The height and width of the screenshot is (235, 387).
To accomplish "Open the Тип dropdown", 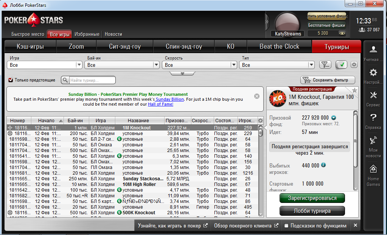I will coord(277,65).
